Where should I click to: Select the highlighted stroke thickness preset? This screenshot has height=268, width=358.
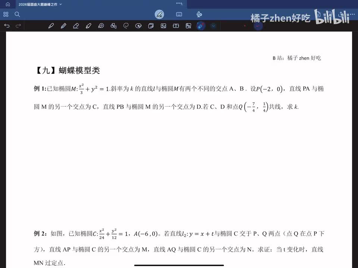tap(258, 26)
